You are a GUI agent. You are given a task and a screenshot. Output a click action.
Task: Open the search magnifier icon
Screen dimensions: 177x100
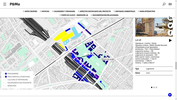pos(164,4)
